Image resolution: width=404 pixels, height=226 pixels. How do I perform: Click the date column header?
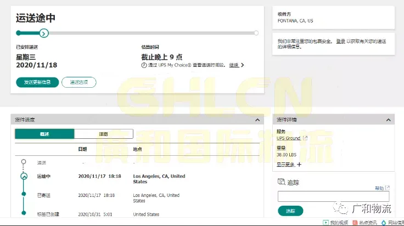click(x=82, y=149)
